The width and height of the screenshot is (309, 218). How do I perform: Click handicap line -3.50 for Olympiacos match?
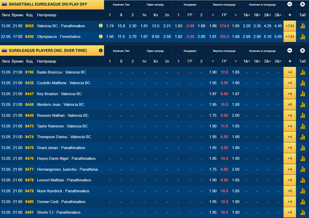[x=190, y=37]
